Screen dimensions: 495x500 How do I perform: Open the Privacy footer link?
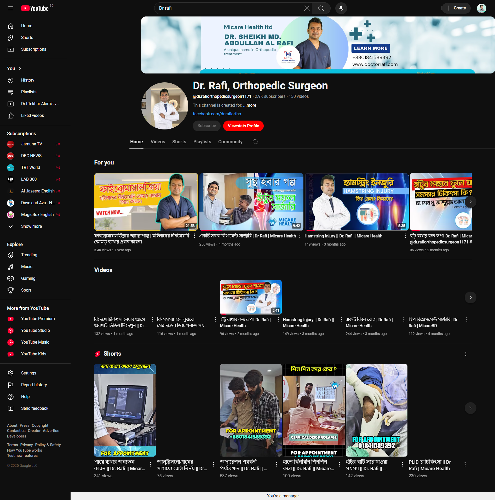point(27,445)
